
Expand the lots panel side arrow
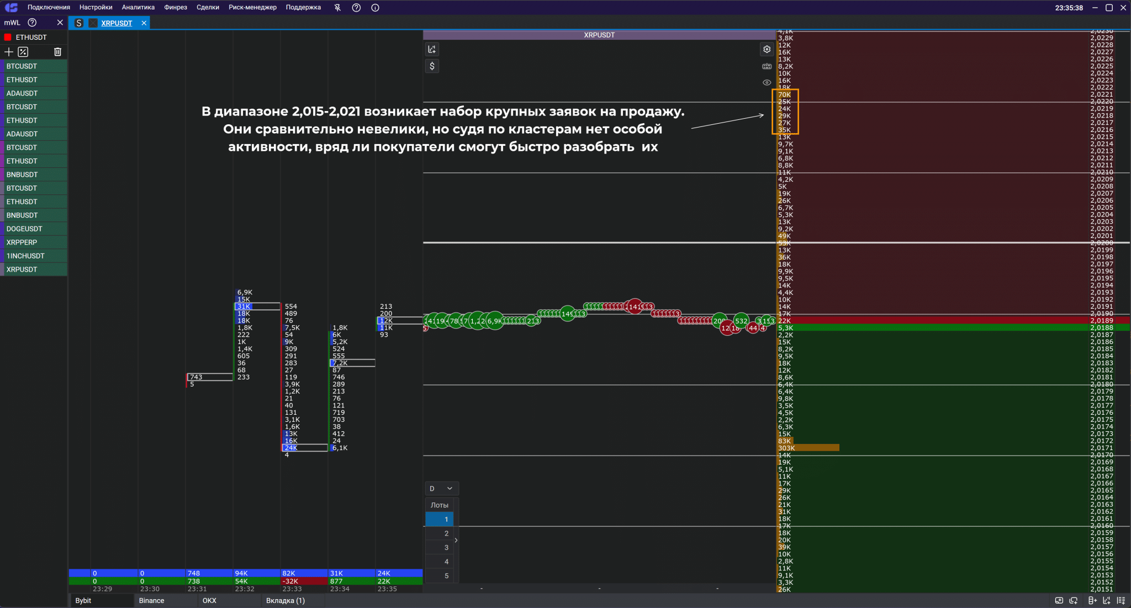456,540
